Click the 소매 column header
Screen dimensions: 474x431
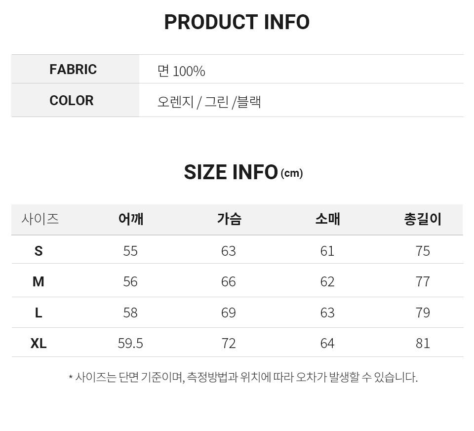coord(328,219)
